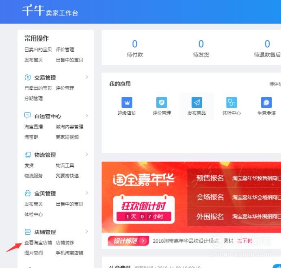This screenshot has height=268, width=281.
Task: Open 图片空间 link
Action: pyautogui.click(x=34, y=253)
